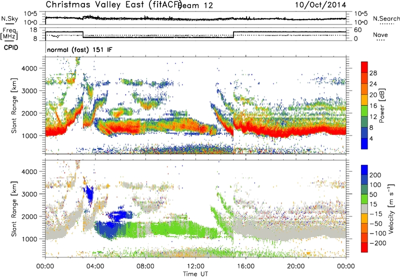This screenshot has height=277, width=400.
Task: Click the "-100" label on Velocity colorbar
Action: pyautogui.click(x=378, y=233)
